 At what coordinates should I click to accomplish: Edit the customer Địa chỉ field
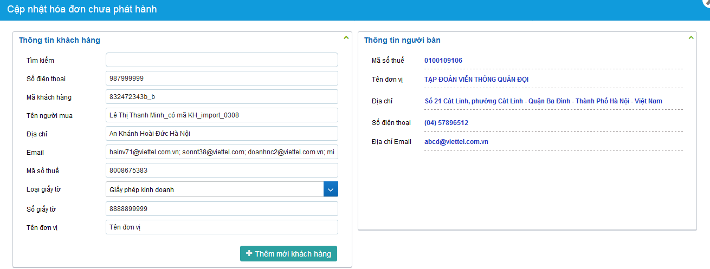click(222, 134)
